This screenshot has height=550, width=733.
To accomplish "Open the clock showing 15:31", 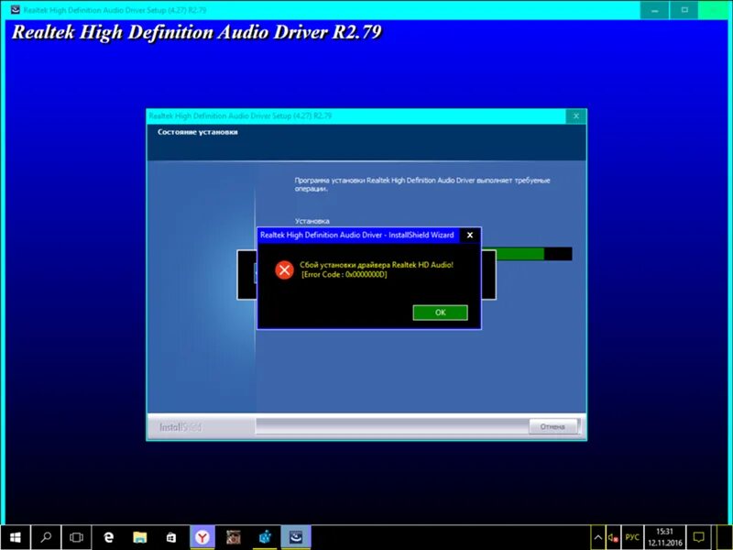I will tap(665, 537).
